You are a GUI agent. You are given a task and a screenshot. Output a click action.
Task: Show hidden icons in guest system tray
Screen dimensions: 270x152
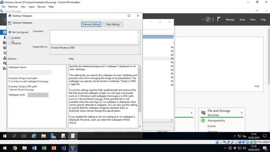tap(235, 136)
